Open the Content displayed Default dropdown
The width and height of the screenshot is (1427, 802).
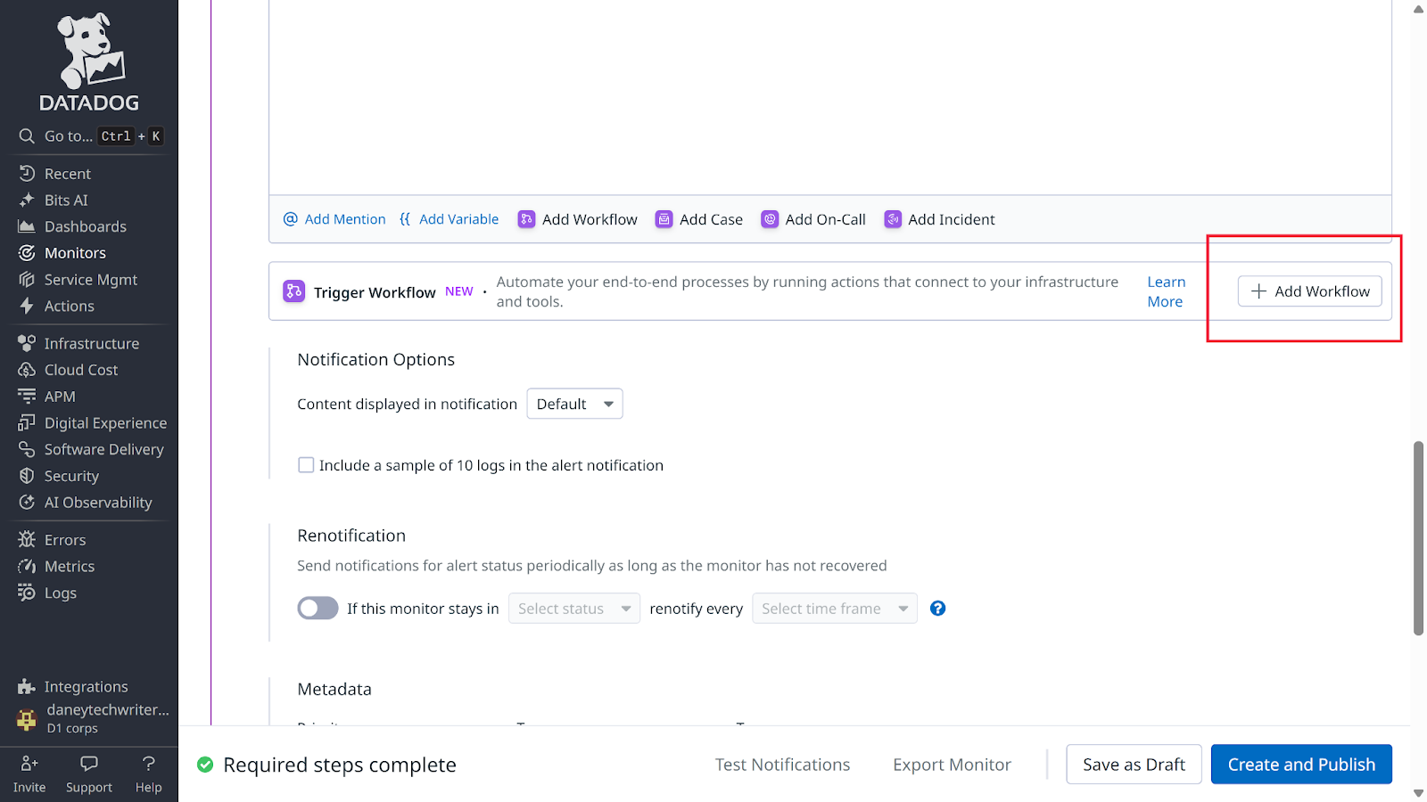574,404
